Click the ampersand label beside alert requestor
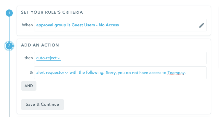219x117 pixels. click(31, 73)
